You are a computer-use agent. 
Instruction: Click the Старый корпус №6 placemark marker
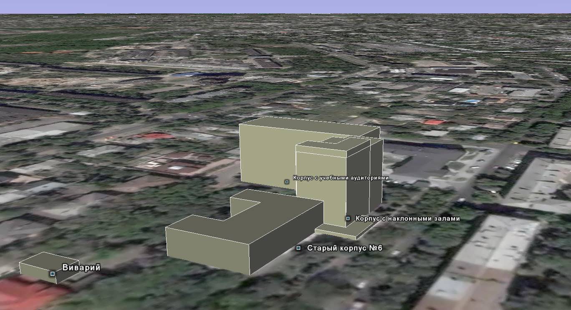[x=298, y=248]
